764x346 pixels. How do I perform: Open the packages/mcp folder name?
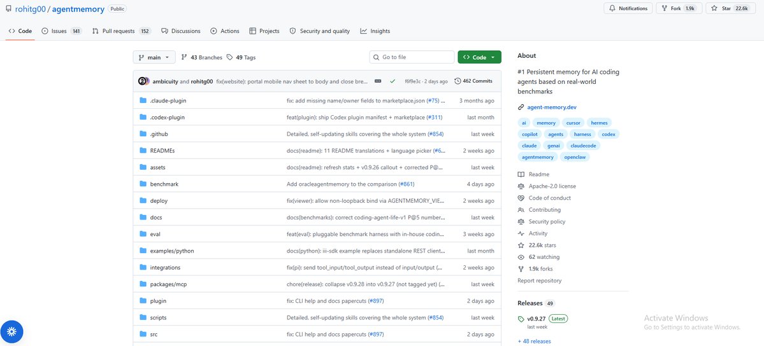pos(168,284)
